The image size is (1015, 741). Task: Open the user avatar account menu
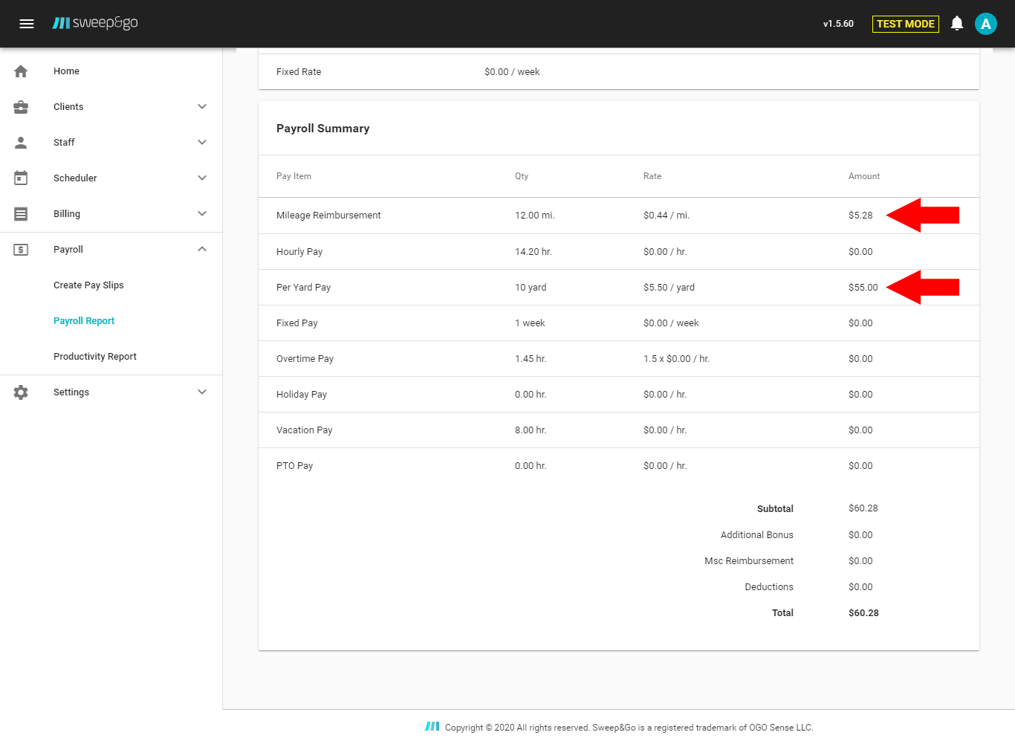pos(985,24)
